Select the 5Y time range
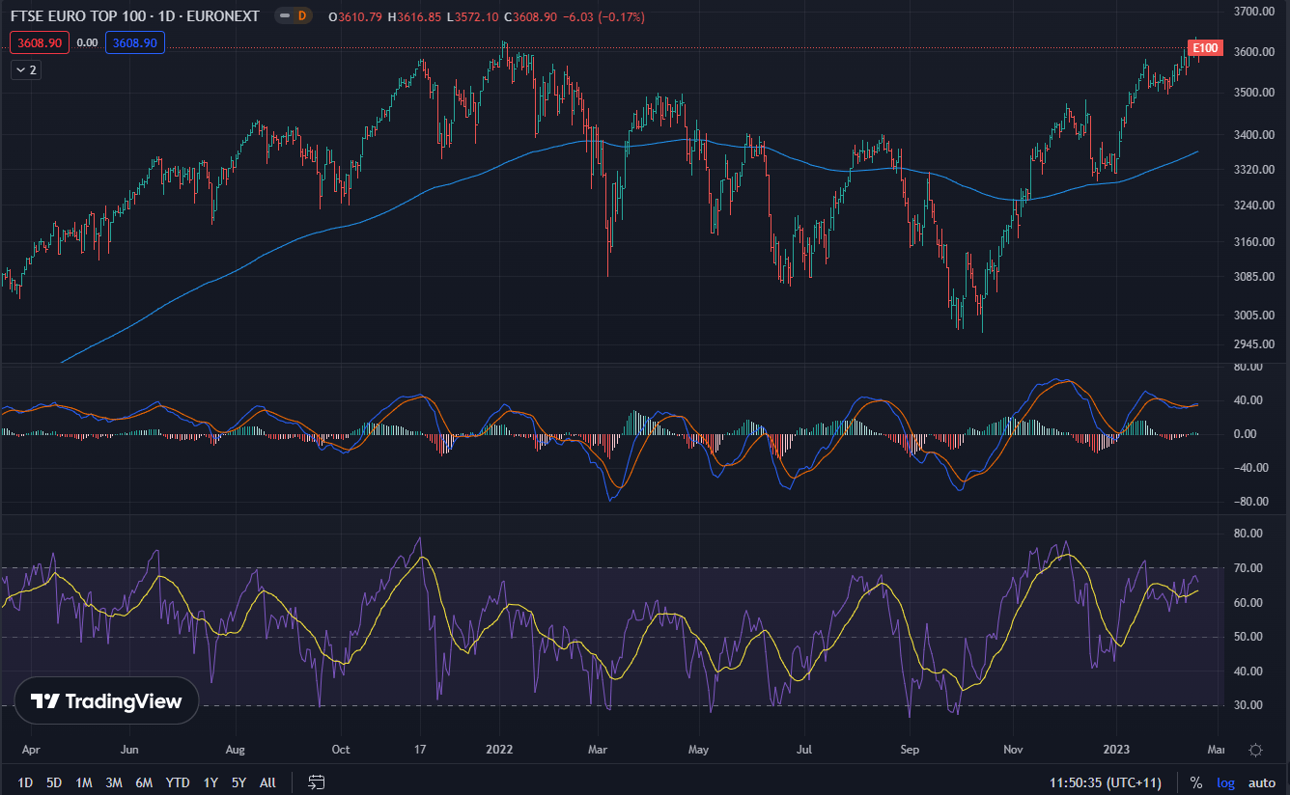The image size is (1290, 795). click(238, 782)
